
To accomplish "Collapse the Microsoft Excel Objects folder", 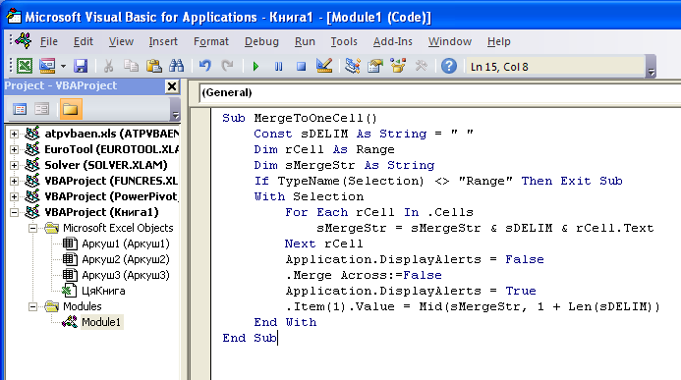I will coord(33,228).
